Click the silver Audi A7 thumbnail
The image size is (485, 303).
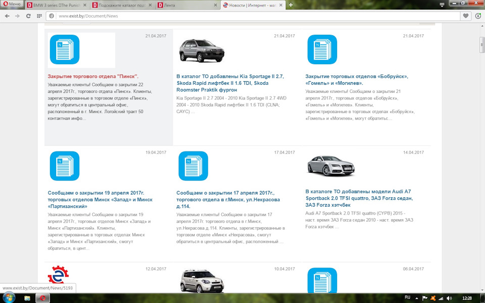[x=331, y=166]
